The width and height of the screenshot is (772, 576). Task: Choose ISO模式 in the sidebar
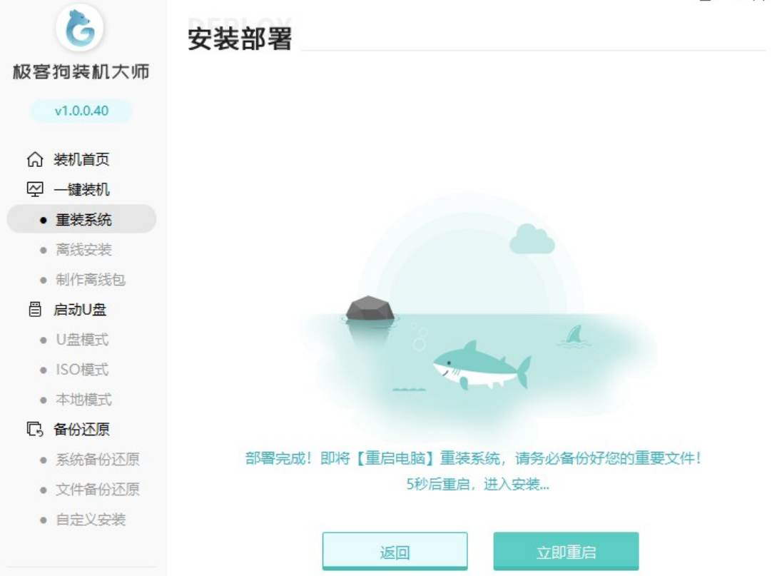pos(82,370)
